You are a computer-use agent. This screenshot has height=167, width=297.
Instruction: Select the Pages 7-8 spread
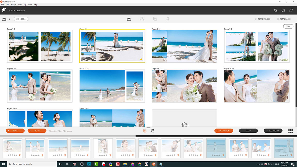click(257, 46)
